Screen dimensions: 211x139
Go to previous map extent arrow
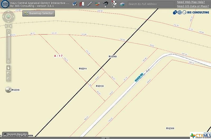6,26
